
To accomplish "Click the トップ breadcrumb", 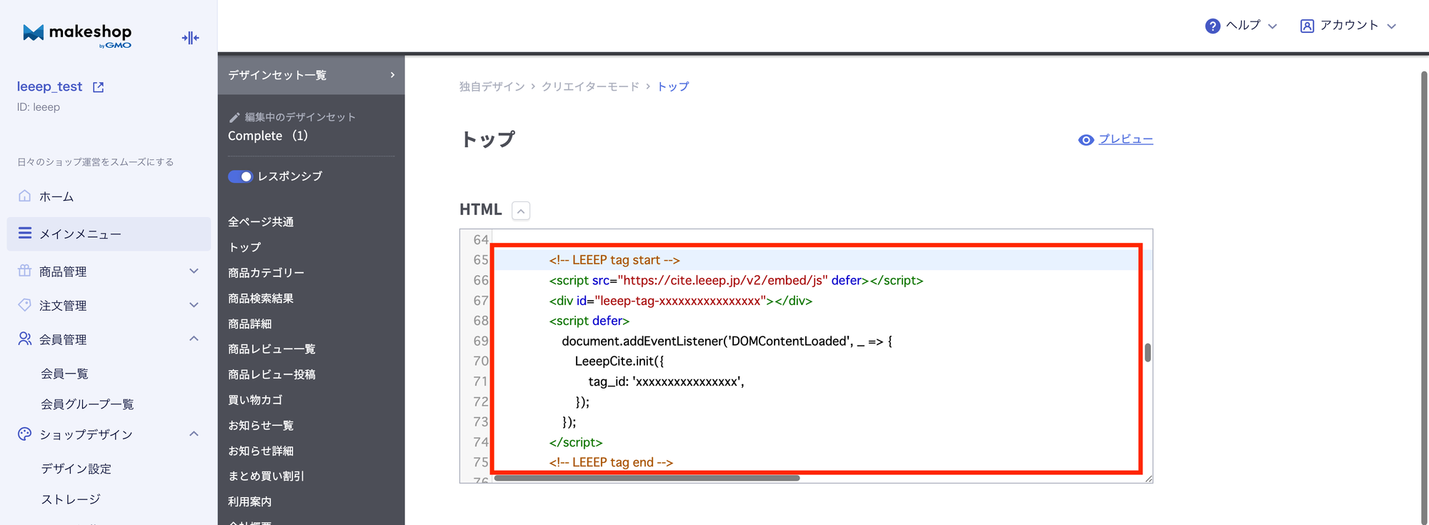I will tap(673, 86).
